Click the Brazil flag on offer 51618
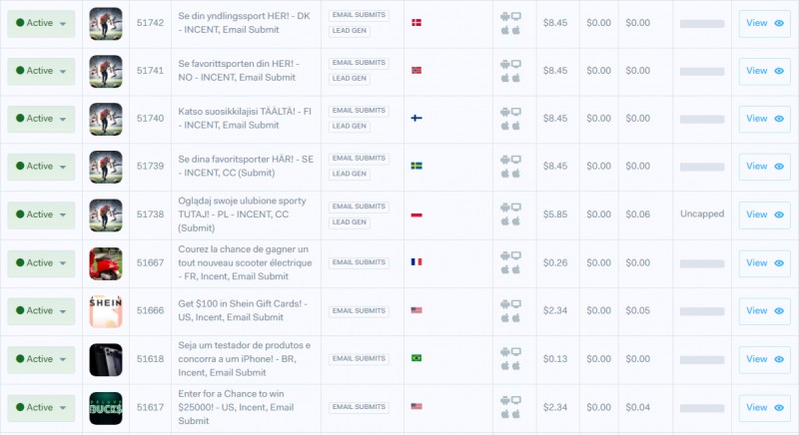The width and height of the screenshot is (799, 435). [416, 358]
